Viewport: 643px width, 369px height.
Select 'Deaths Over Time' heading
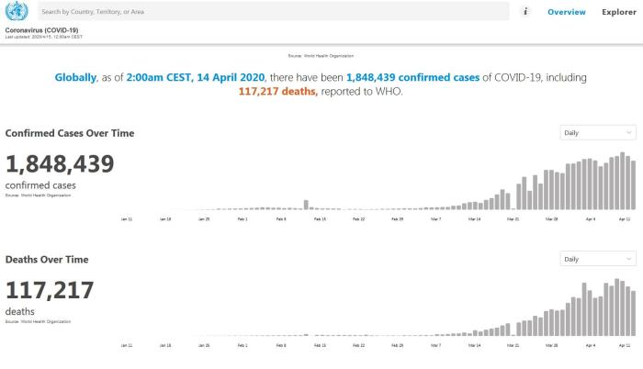coord(47,260)
